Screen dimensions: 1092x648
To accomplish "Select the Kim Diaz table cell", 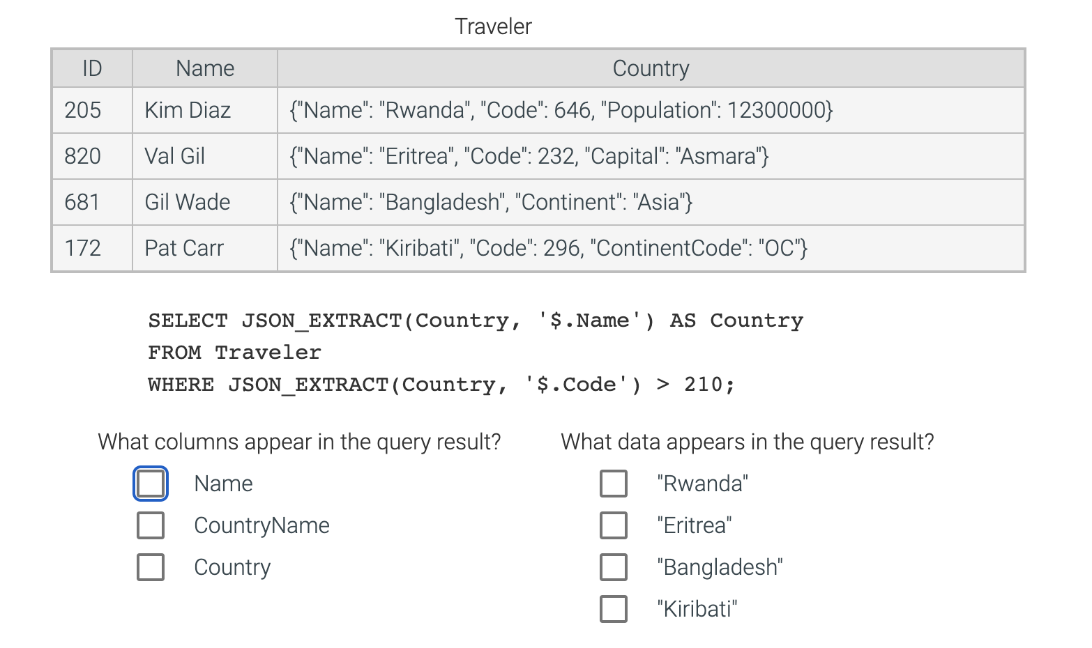I will [x=187, y=109].
